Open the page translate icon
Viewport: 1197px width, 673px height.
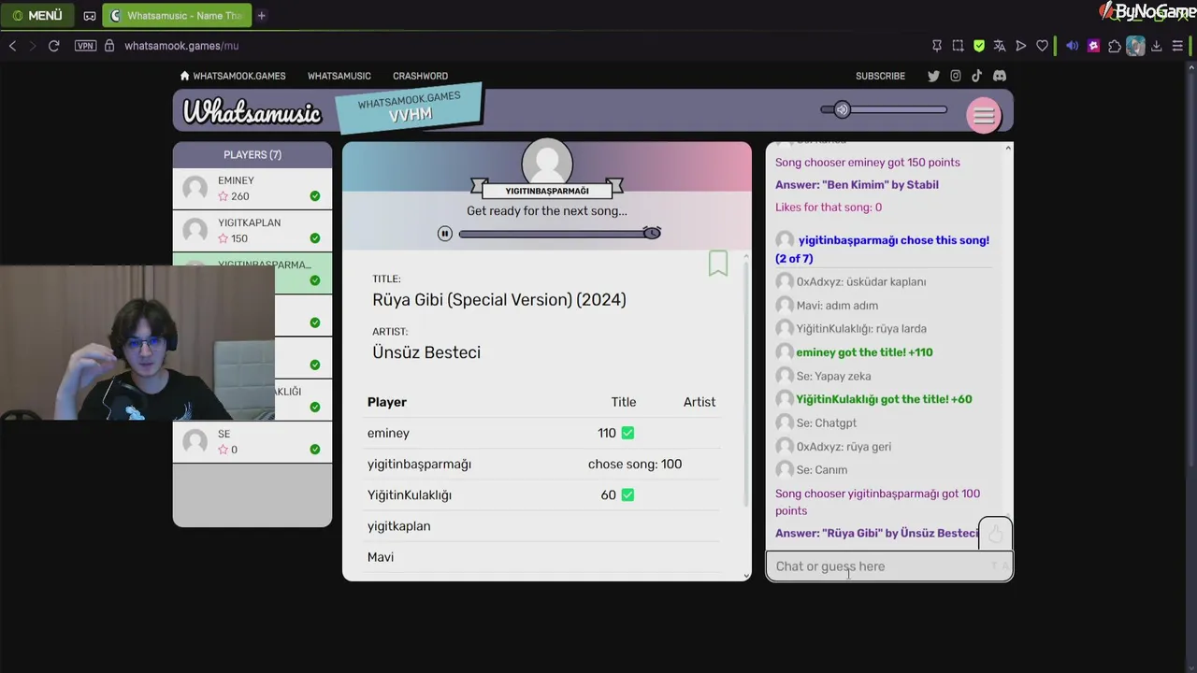1000,46
